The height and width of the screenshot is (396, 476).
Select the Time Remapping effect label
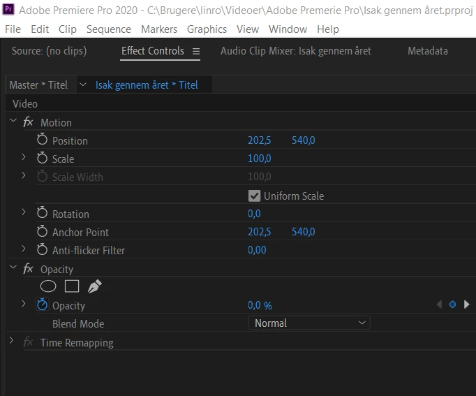pyautogui.click(x=77, y=343)
